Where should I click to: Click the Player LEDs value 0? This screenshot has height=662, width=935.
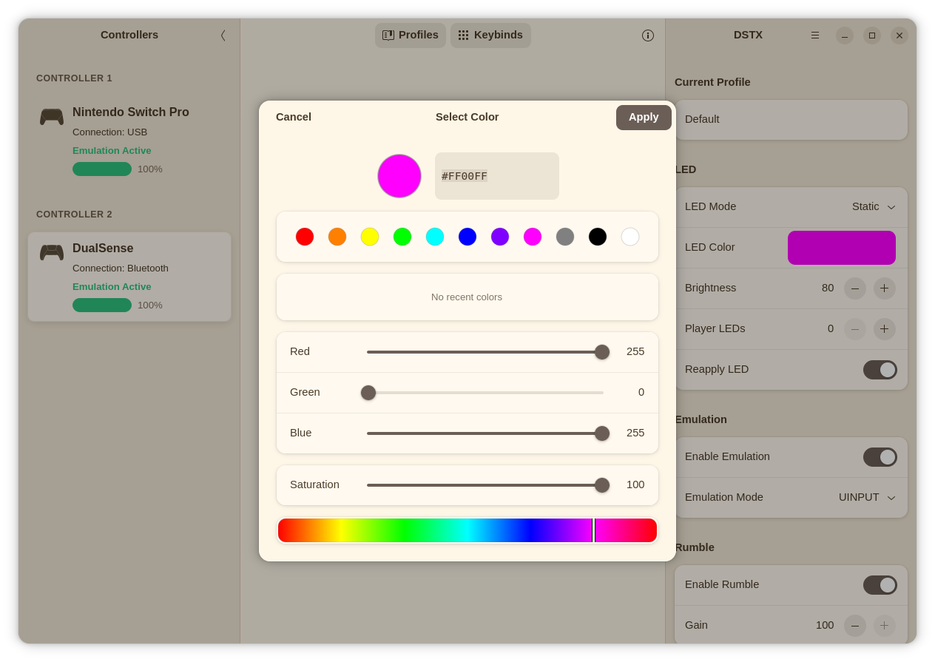point(831,328)
